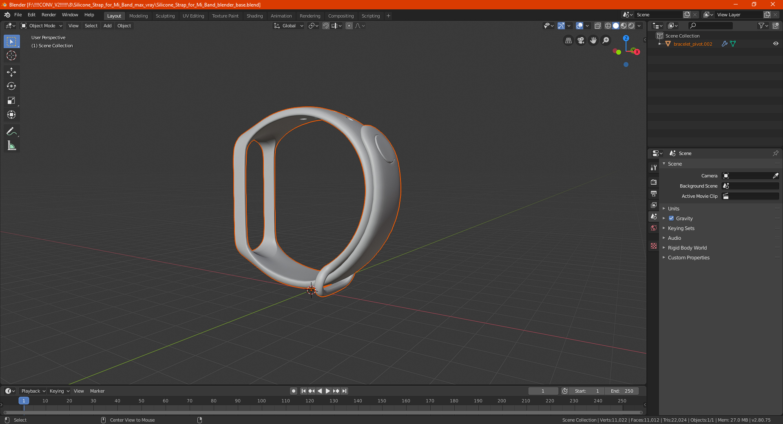Select the Transform tool in toolbar

click(x=11, y=115)
